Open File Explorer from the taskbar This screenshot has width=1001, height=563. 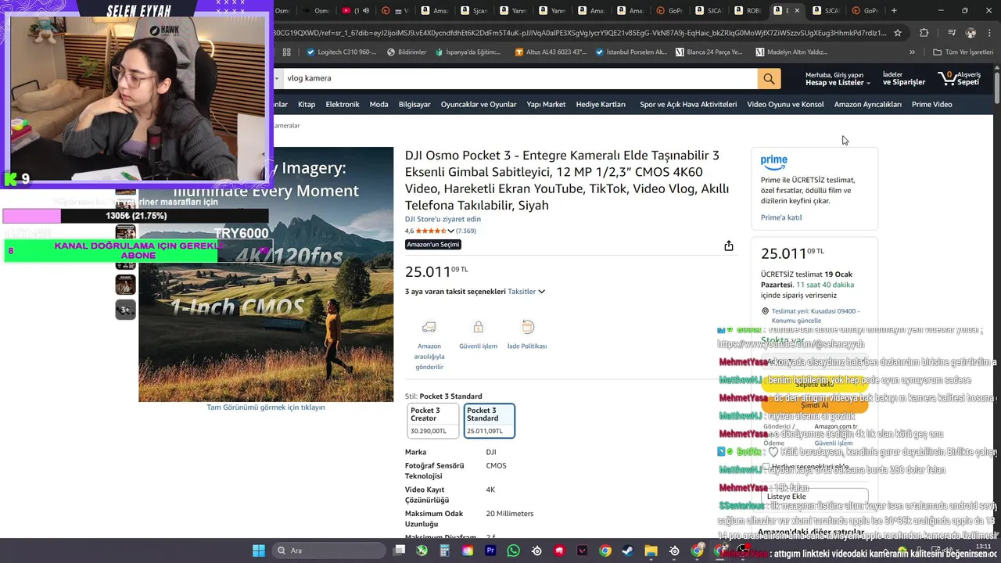[651, 550]
